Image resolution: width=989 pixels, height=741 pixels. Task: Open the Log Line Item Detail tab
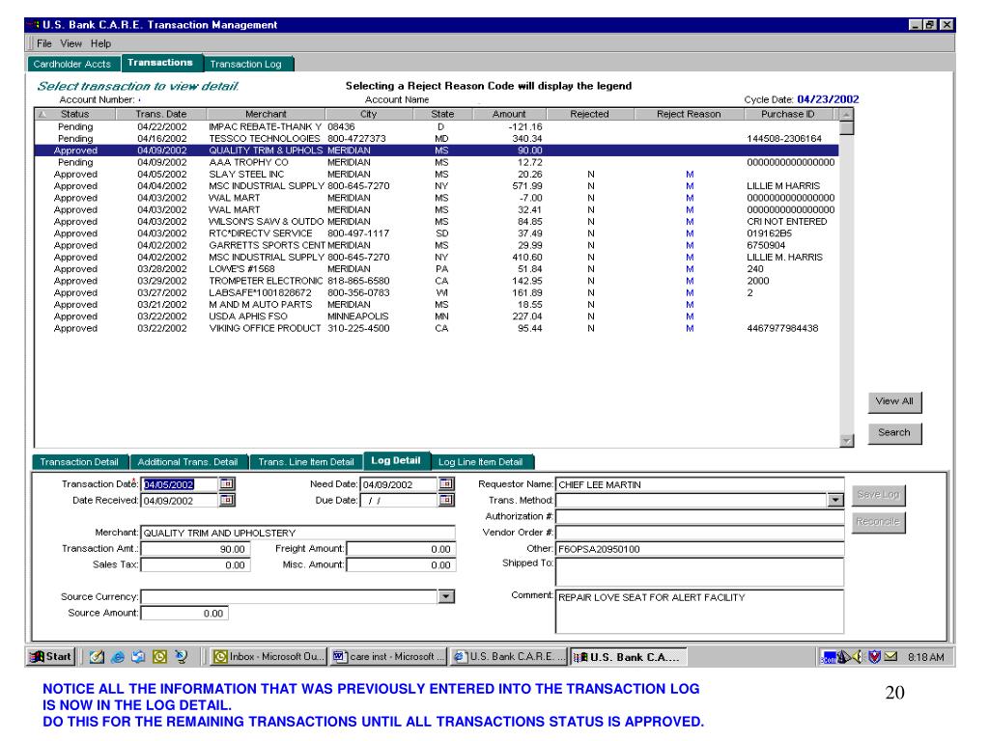click(481, 462)
